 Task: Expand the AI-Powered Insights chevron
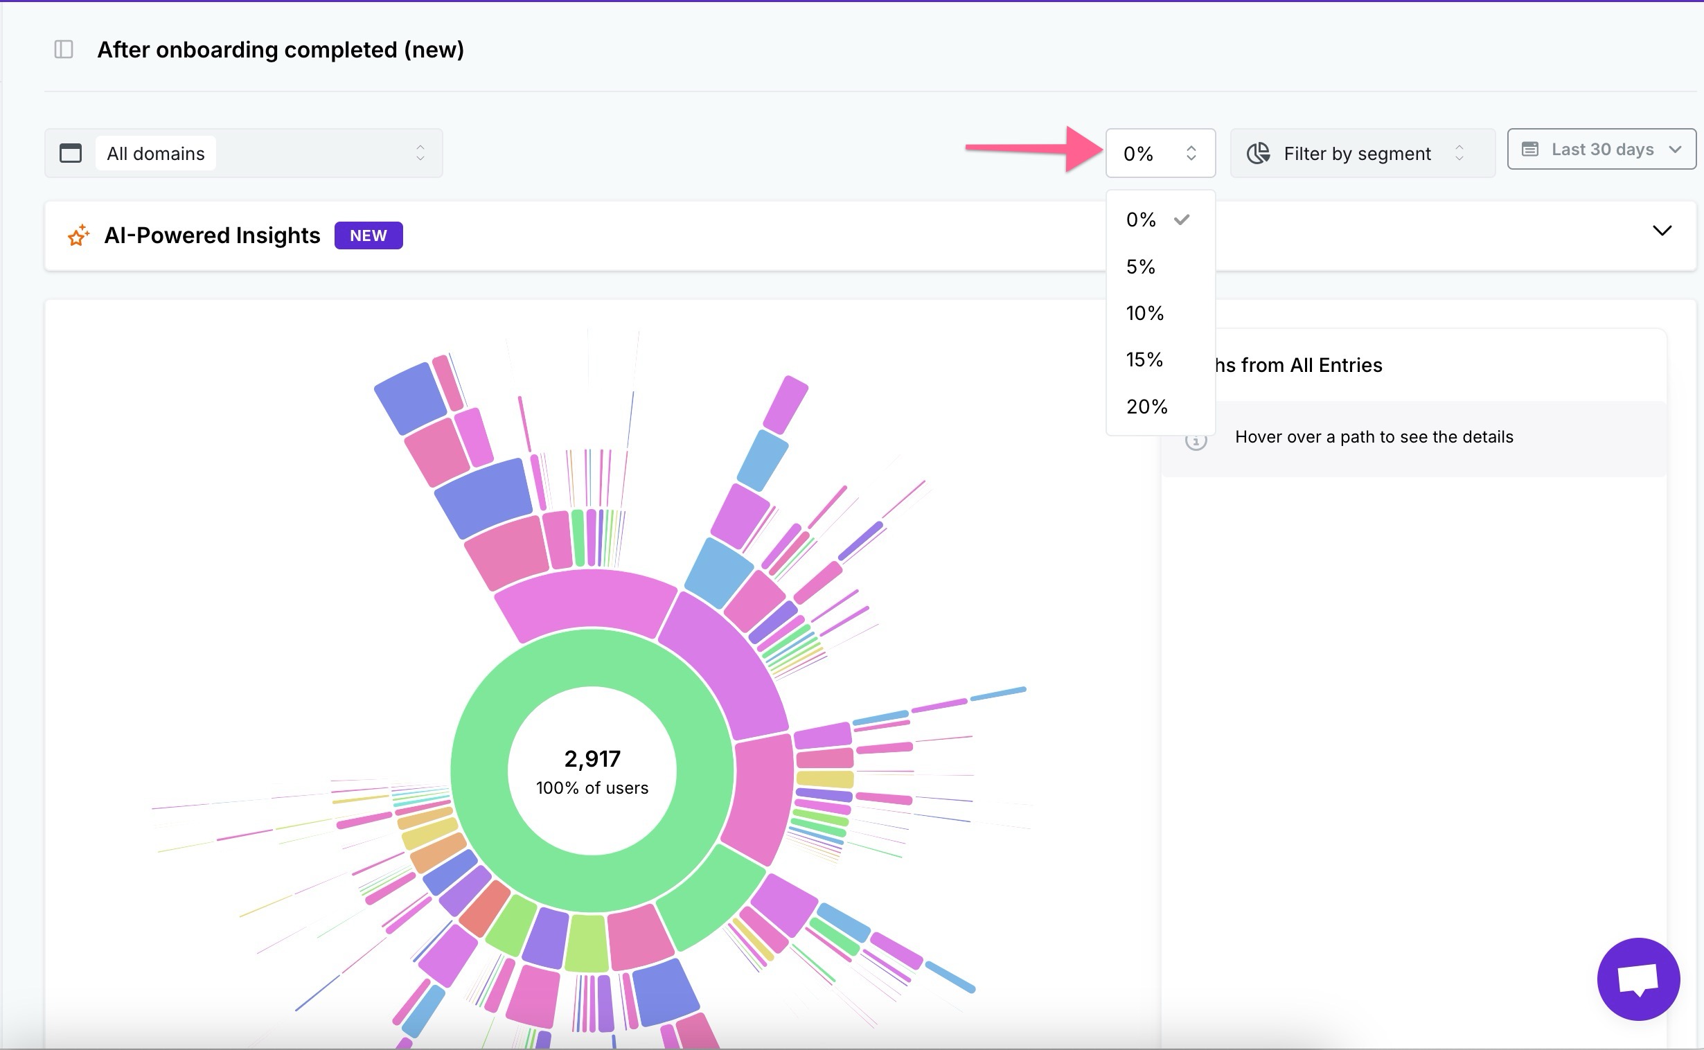tap(1662, 231)
